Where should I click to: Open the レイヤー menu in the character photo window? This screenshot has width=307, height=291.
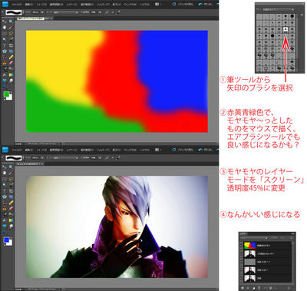71,150
